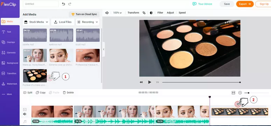Click the Copy tool

click(x=41, y=92)
